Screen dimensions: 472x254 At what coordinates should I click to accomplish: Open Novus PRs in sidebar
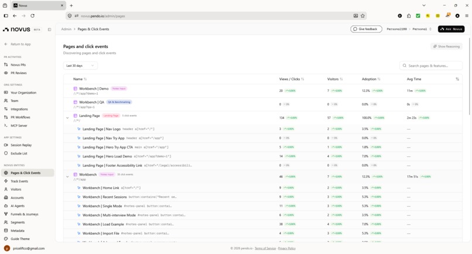[x=18, y=65]
